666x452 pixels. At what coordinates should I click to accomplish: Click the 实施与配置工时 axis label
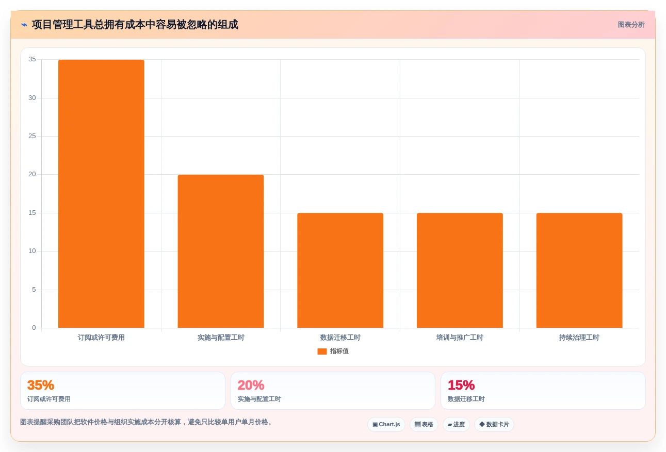pyautogui.click(x=221, y=338)
